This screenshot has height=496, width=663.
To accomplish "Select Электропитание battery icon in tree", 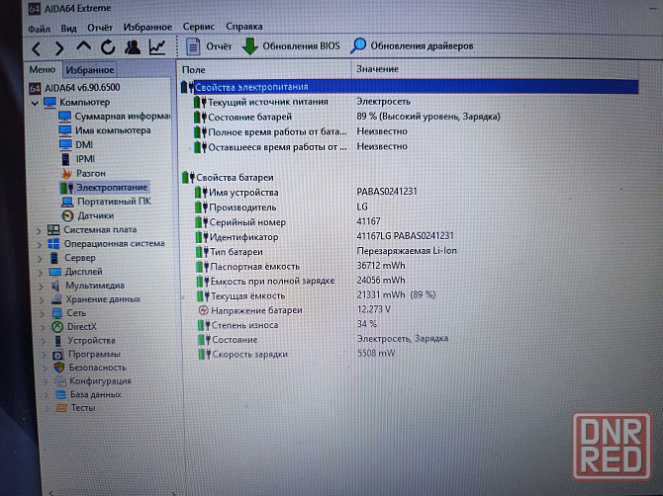I will [x=66, y=188].
